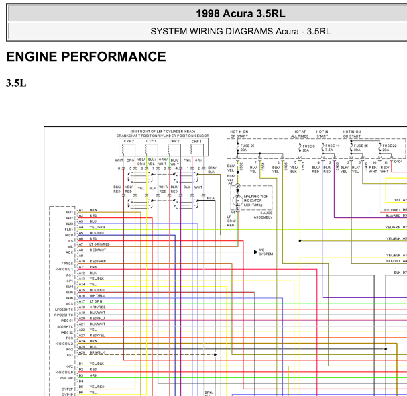
Task: Select the 'CYP 1' sensor coil label
Action: [x=151, y=141]
